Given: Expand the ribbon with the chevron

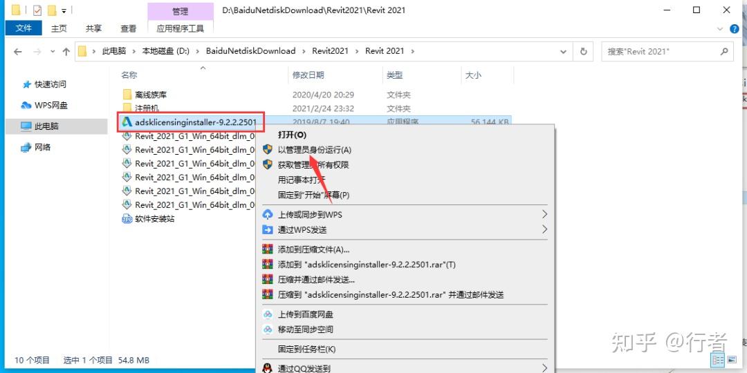Looking at the screenshot, I should click(x=720, y=29).
